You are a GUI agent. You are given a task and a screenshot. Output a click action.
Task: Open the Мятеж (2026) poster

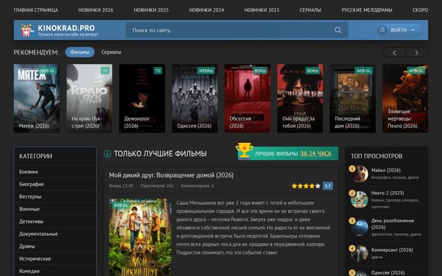(37, 98)
